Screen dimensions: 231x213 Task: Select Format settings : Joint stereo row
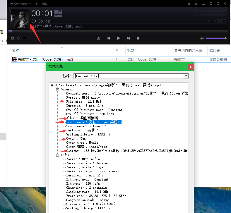tap(93, 171)
